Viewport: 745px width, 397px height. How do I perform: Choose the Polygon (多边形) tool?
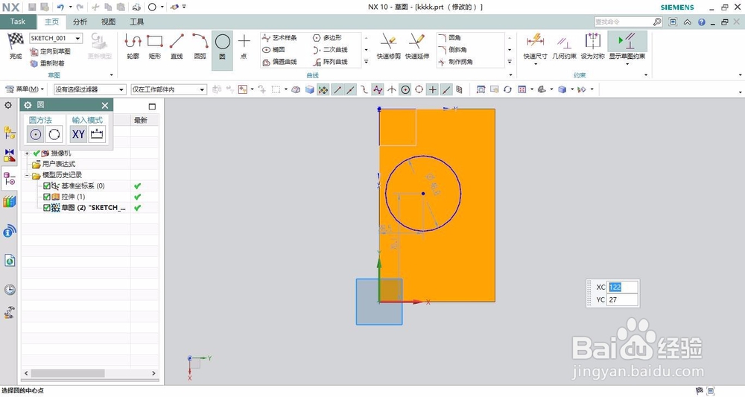coord(327,37)
